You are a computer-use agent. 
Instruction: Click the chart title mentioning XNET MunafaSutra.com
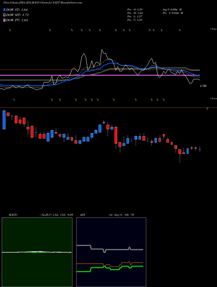tap(43, 3)
